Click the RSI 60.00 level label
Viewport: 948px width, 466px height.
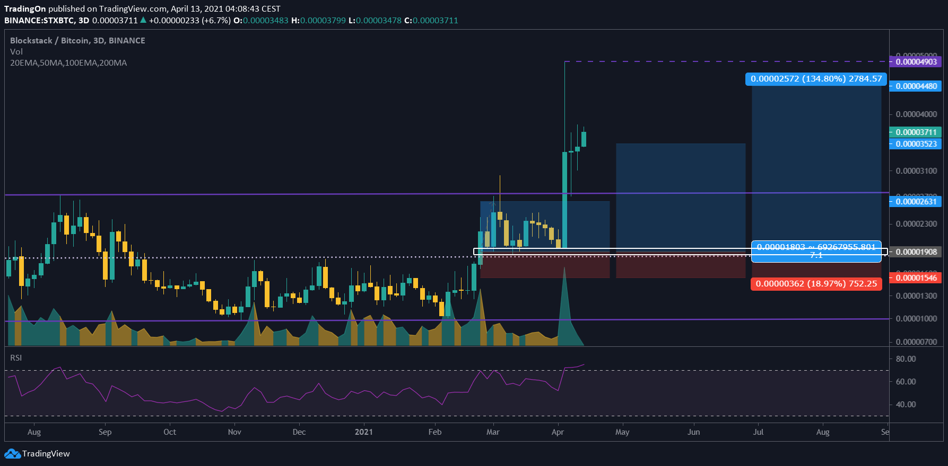pos(906,382)
